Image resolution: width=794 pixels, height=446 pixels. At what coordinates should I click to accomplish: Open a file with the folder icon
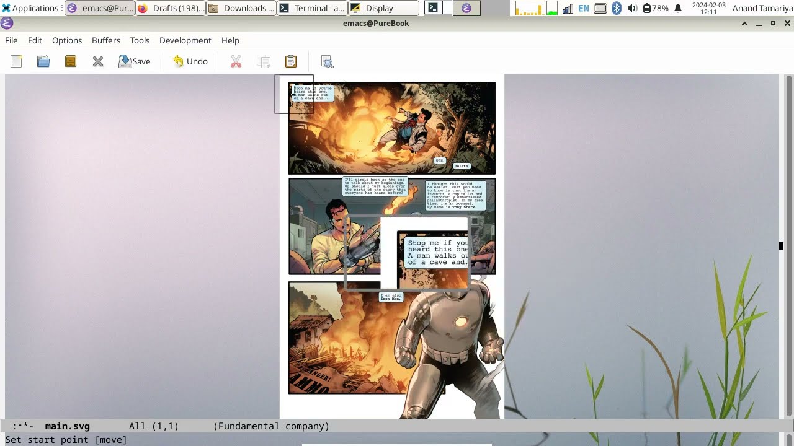point(43,61)
